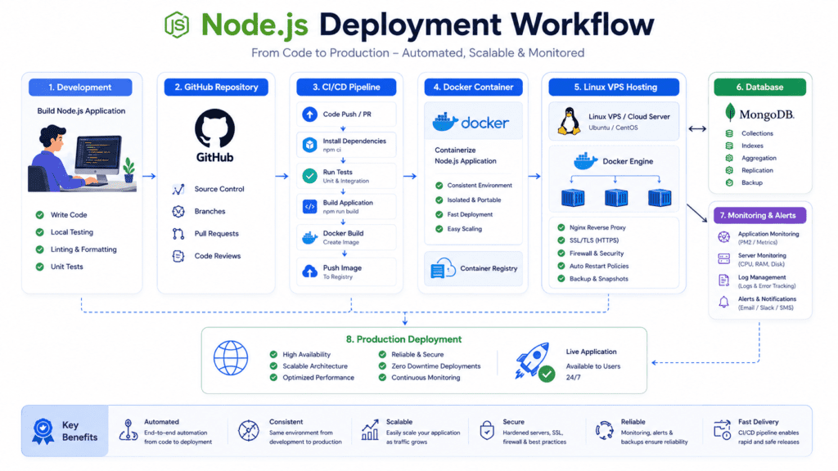
Task: Click the 'Zero Downtime Deployments' text
Action: coord(435,366)
